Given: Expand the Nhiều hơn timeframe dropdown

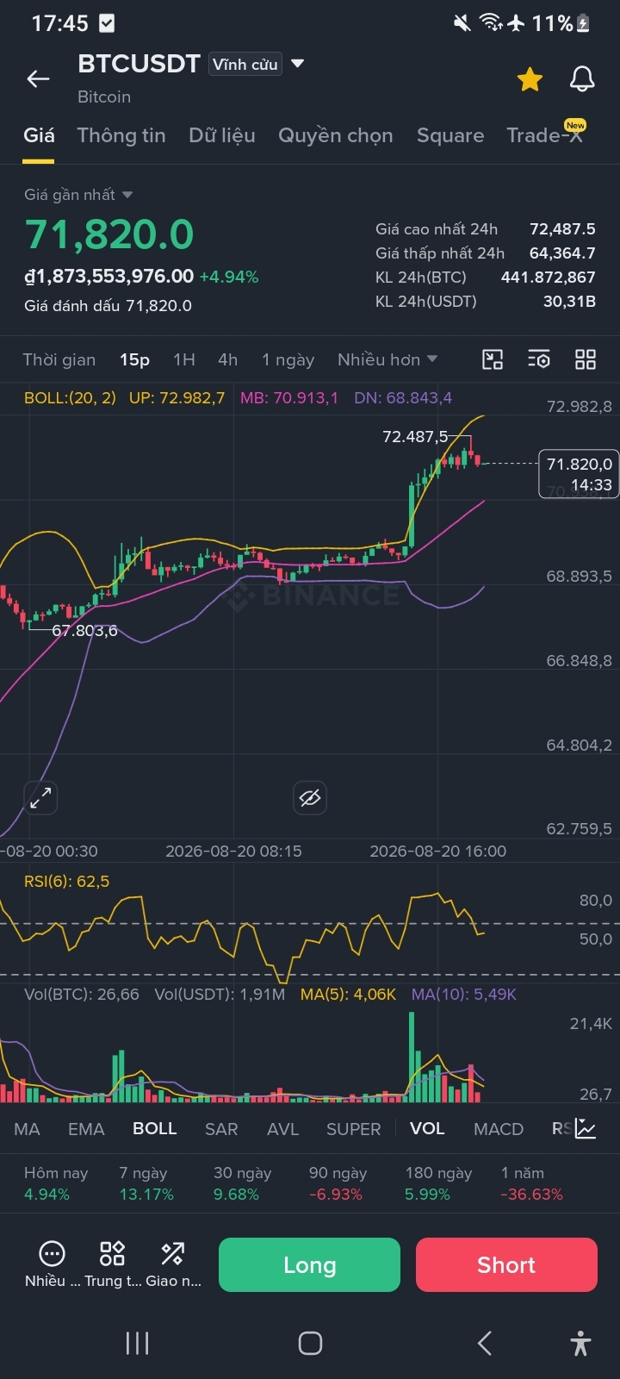Looking at the screenshot, I should tap(387, 359).
